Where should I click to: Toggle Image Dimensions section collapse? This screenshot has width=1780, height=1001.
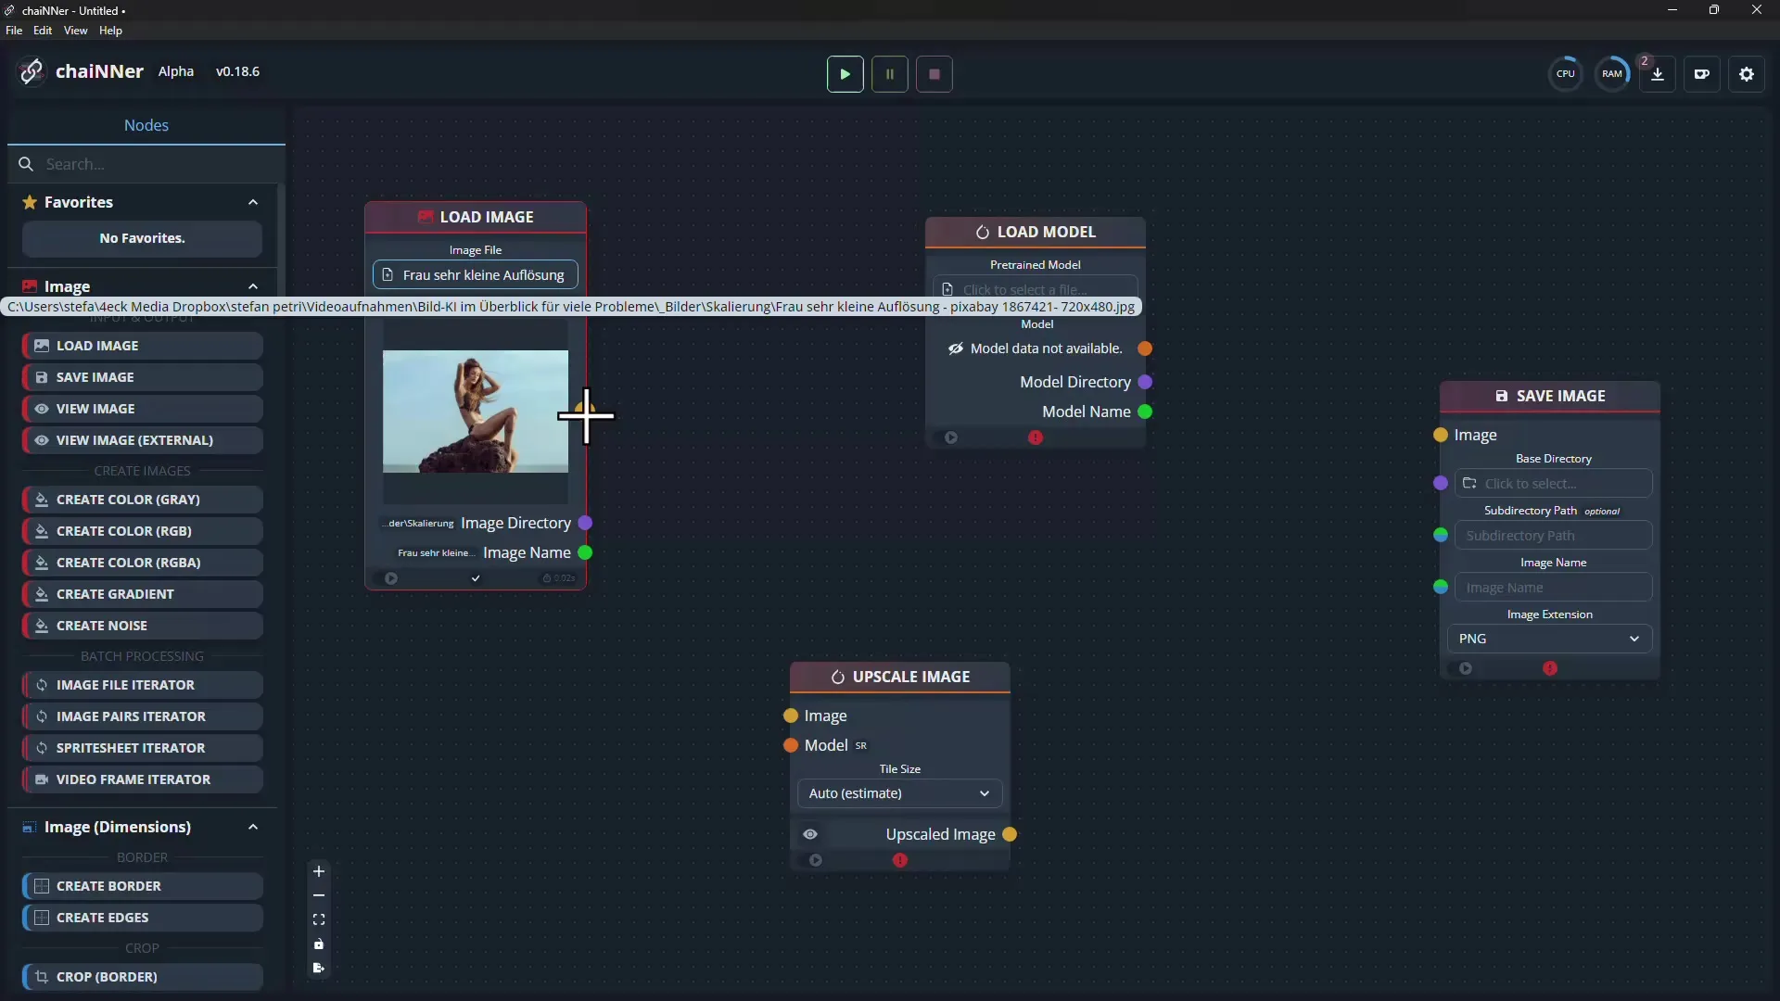pyautogui.click(x=253, y=826)
